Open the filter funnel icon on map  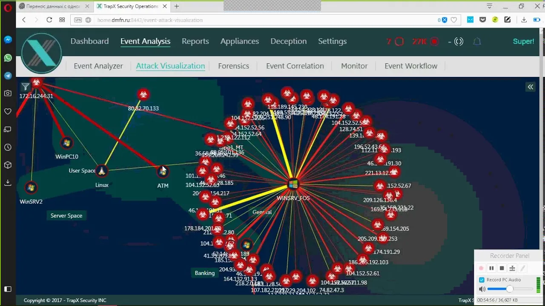pyautogui.click(x=25, y=87)
